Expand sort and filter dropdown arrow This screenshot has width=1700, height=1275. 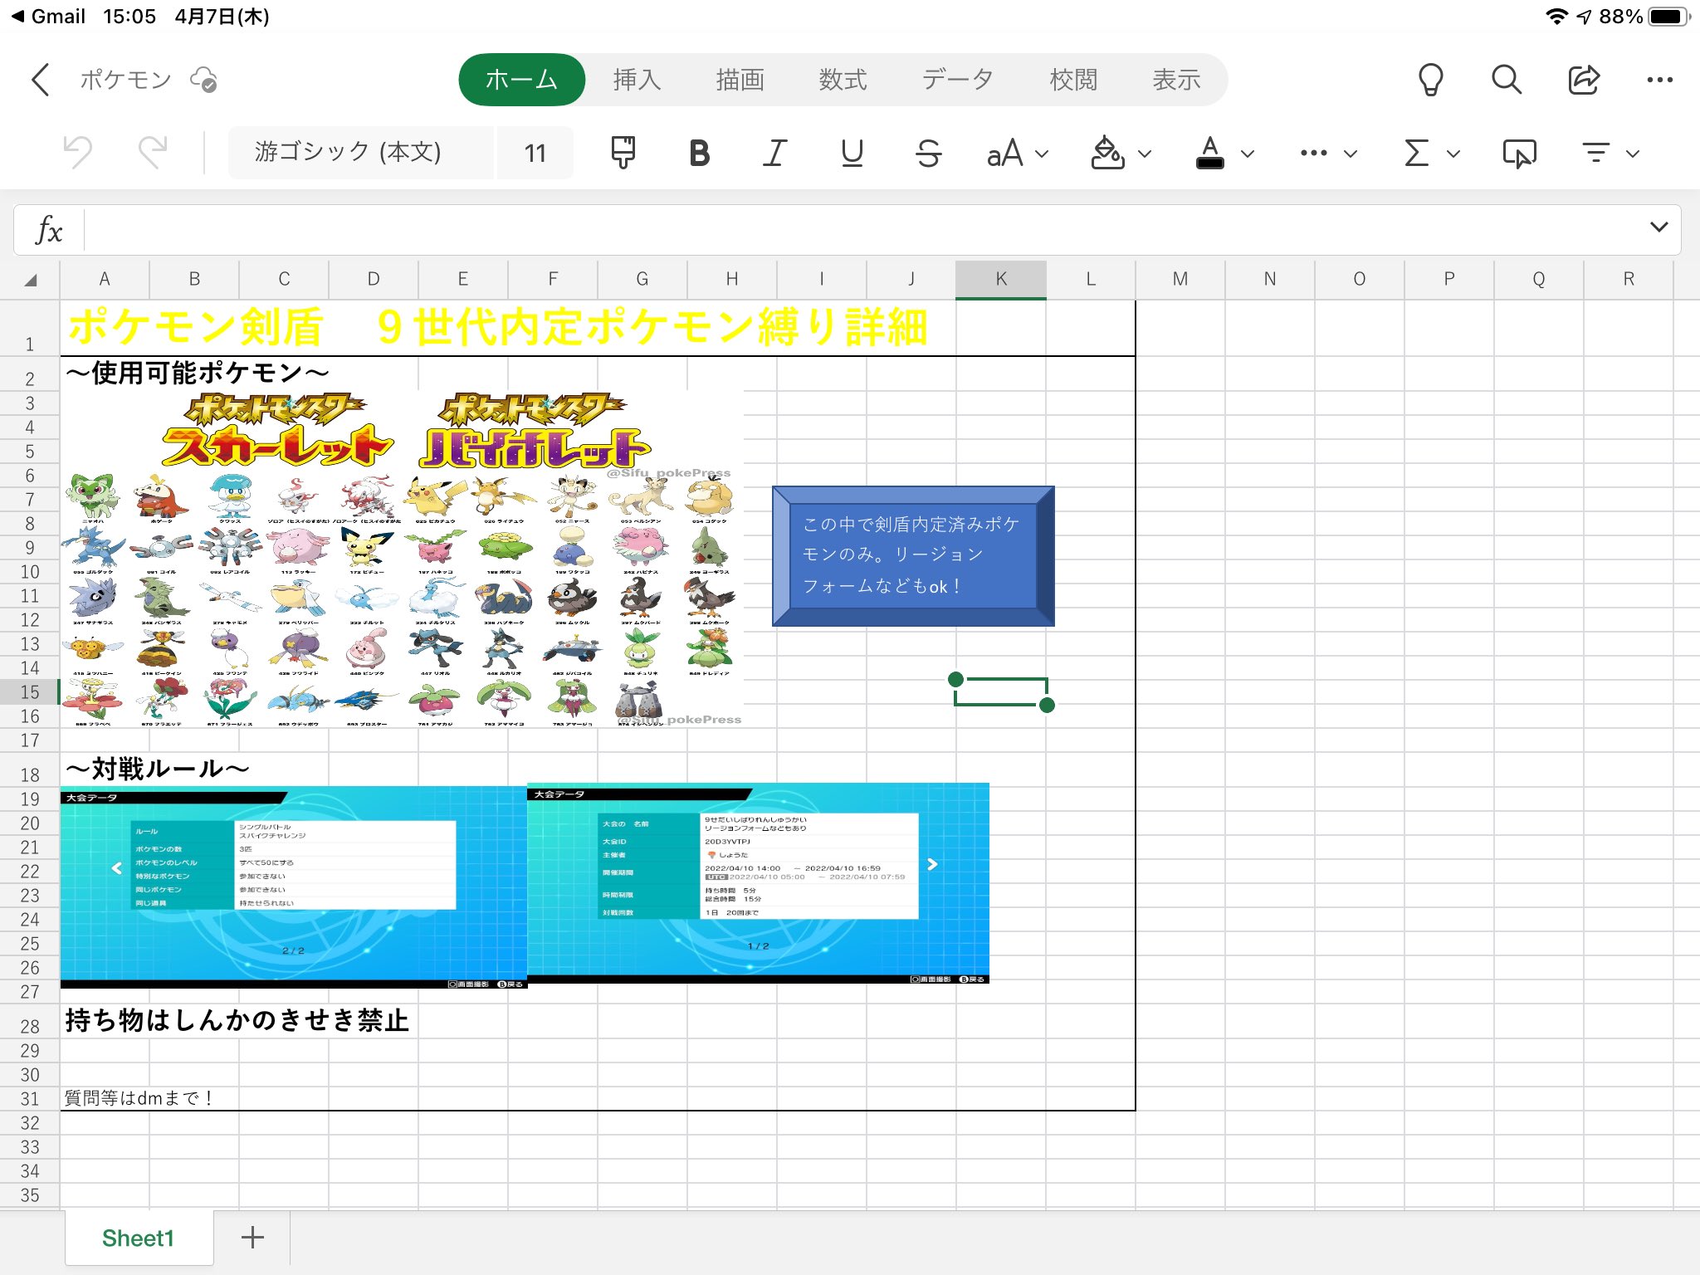[1632, 154]
